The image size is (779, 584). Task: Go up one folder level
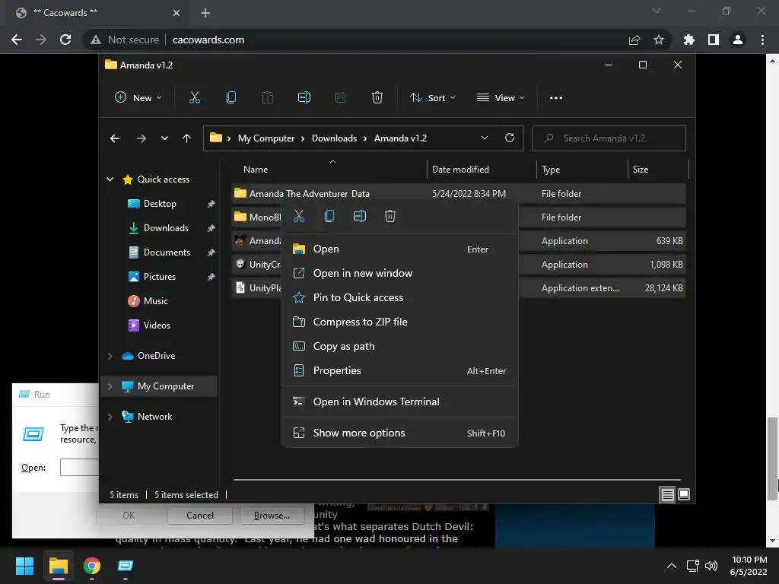coord(186,138)
